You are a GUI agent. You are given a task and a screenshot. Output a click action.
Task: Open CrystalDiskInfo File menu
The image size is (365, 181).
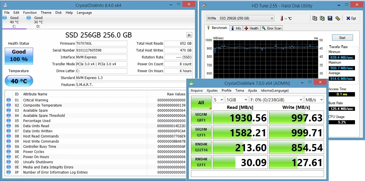point(7,13)
